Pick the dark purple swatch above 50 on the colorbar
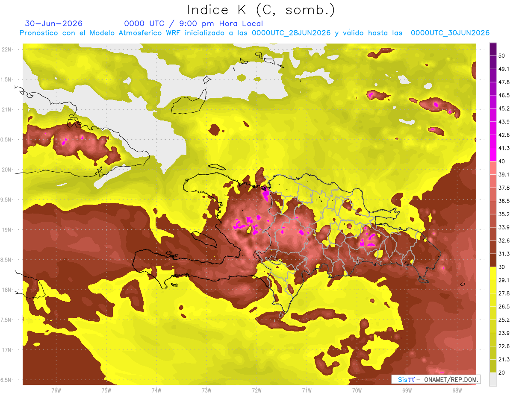Viewport: 513px width, 396px height. (x=493, y=49)
